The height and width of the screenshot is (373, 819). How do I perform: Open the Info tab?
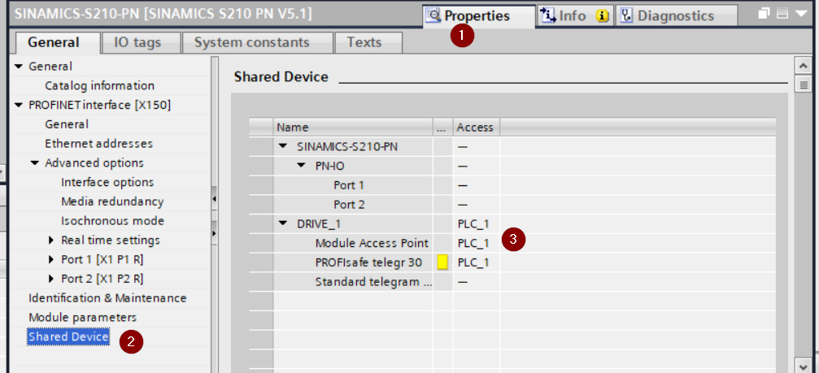click(x=574, y=15)
